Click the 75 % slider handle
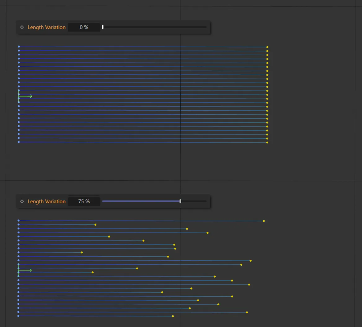 point(180,201)
